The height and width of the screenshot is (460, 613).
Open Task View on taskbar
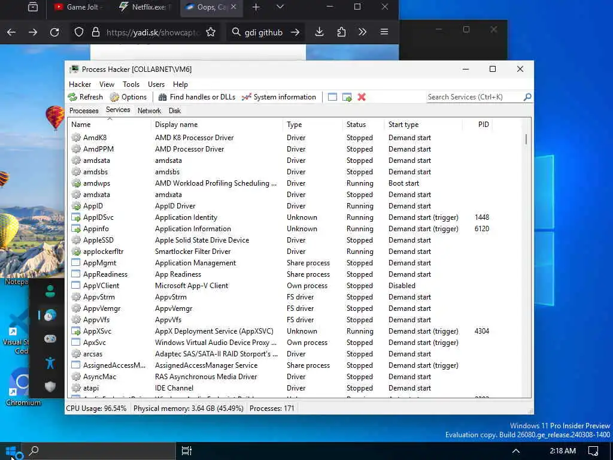[x=187, y=451]
